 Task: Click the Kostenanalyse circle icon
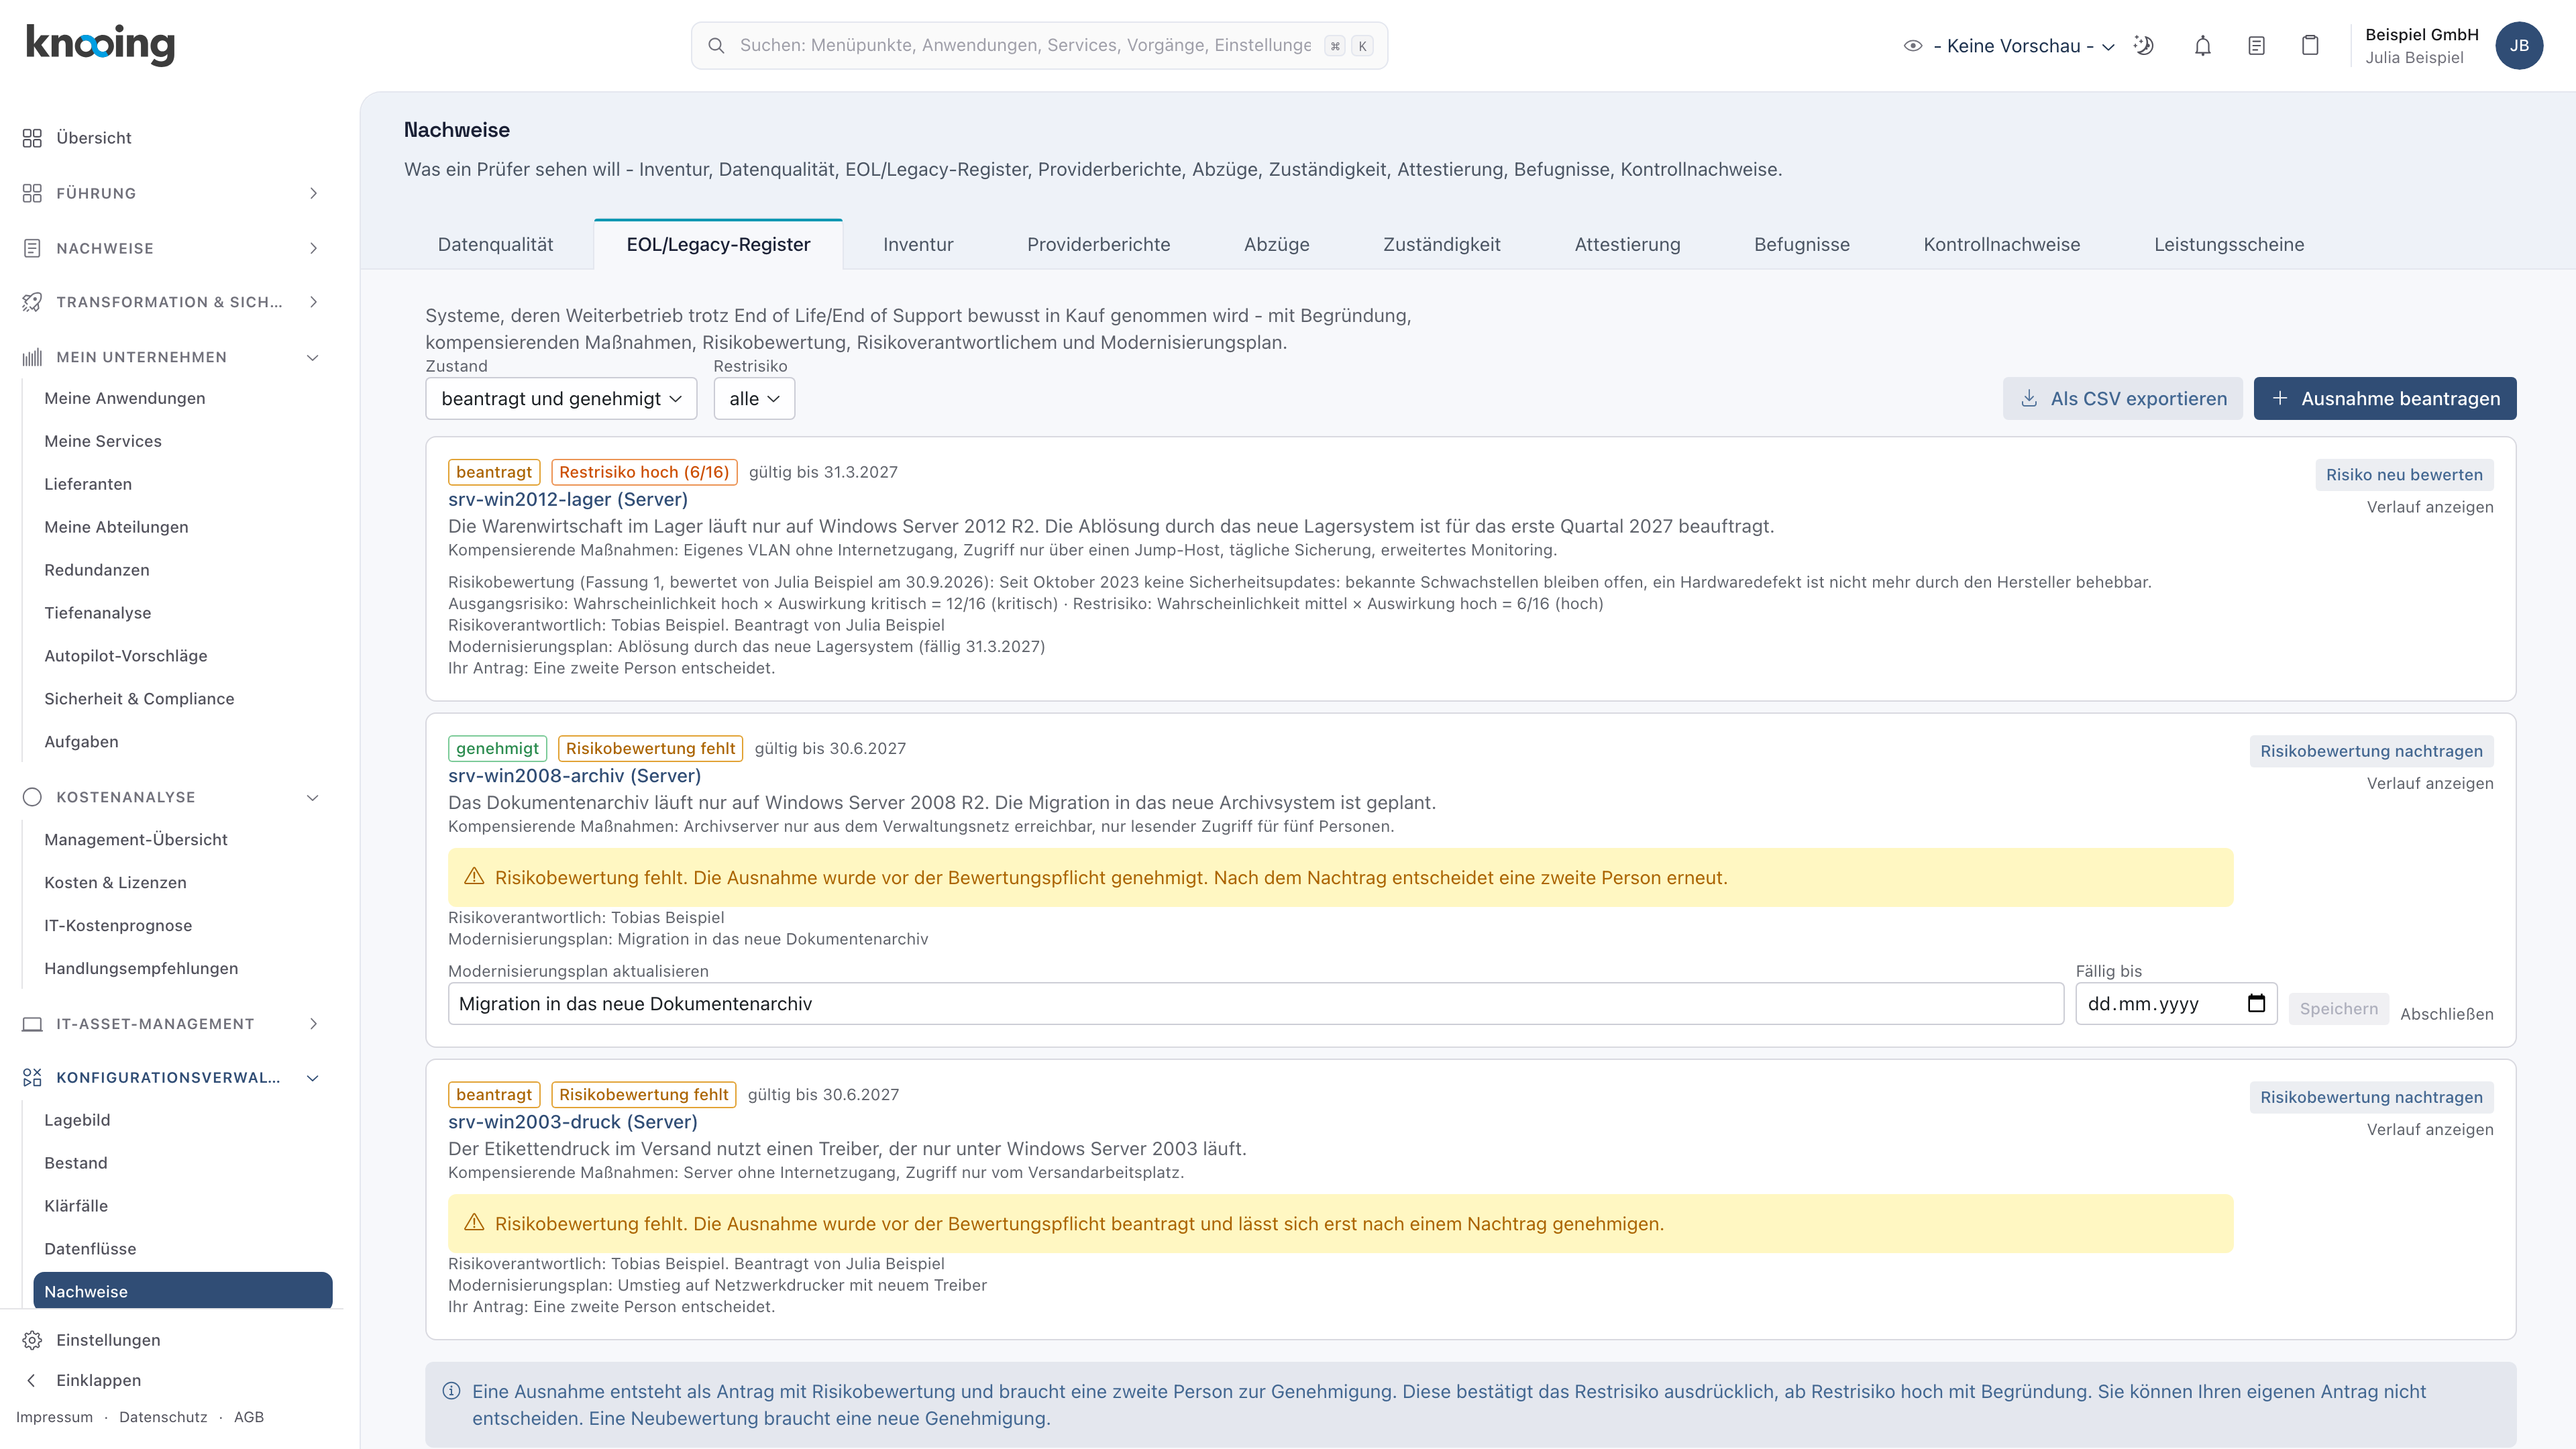pyautogui.click(x=32, y=797)
